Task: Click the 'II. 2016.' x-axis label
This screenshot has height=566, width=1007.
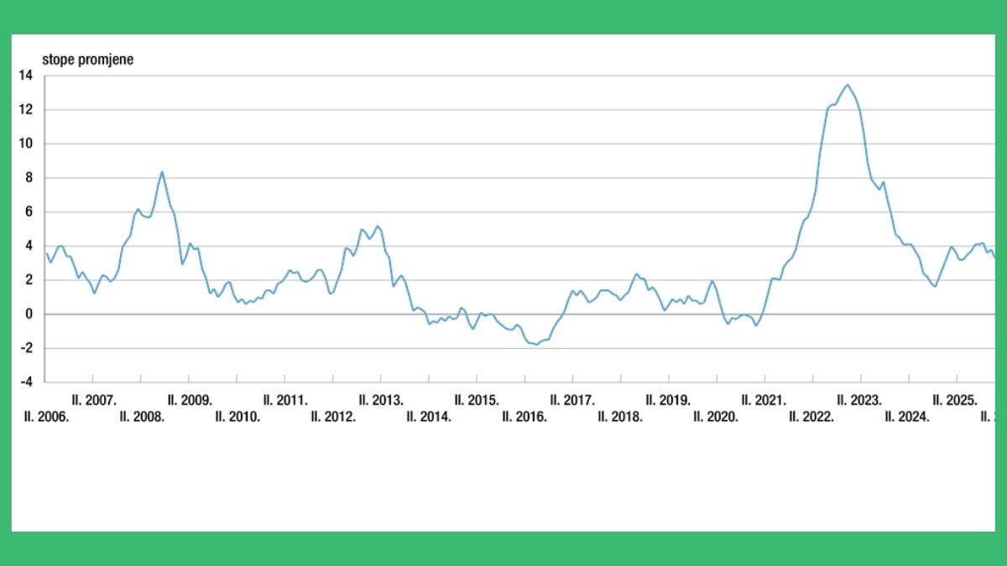Action: click(x=524, y=417)
